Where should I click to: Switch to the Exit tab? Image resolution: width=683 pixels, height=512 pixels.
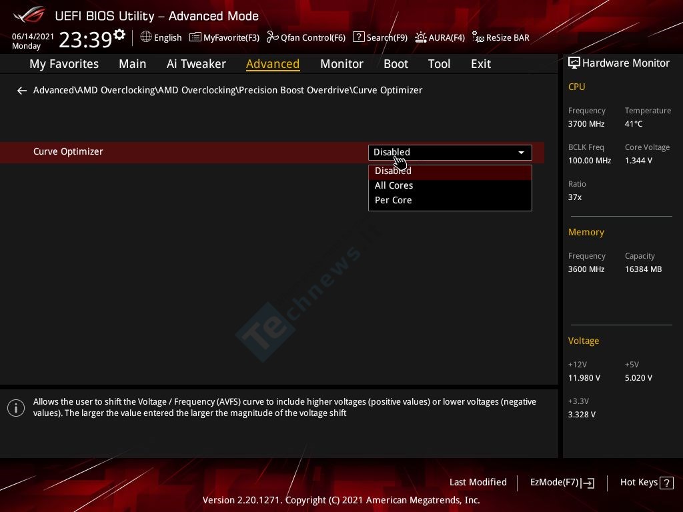pos(481,64)
